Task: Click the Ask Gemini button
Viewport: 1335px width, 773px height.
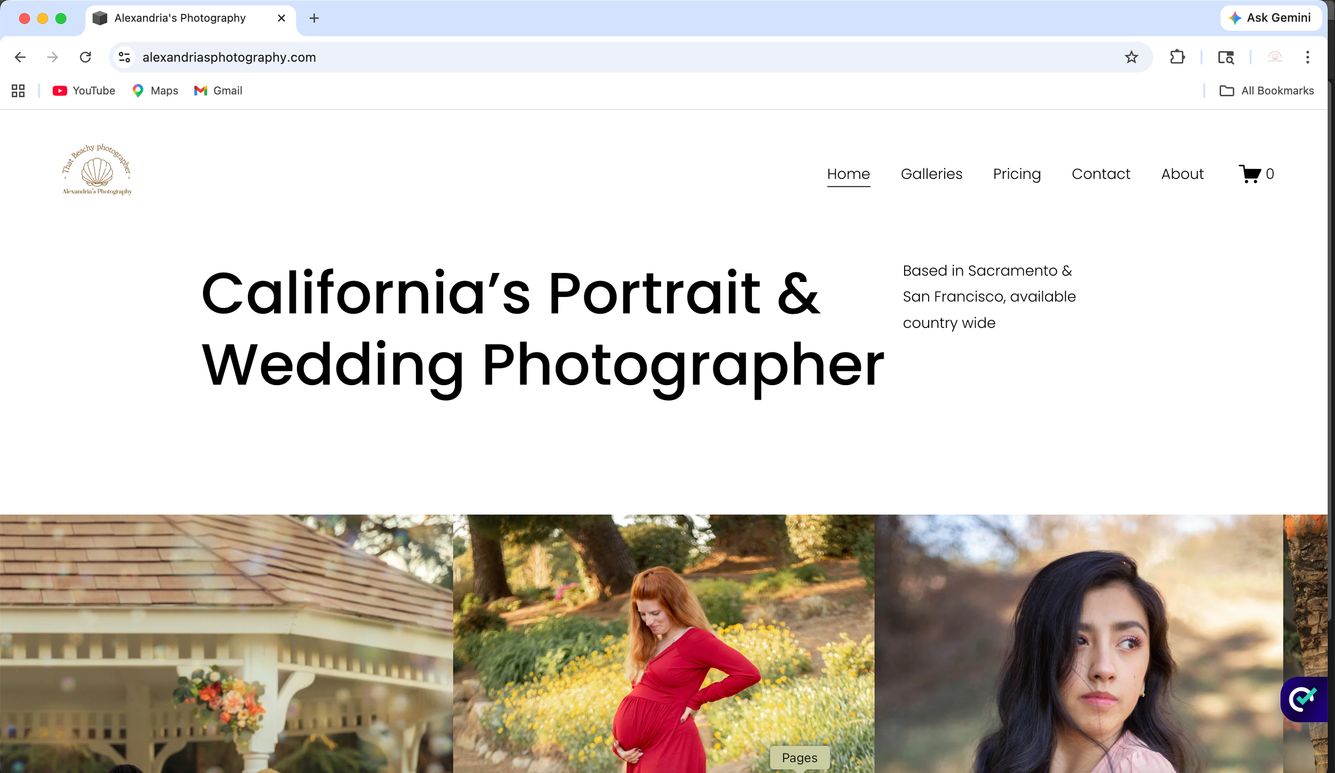Action: click(1271, 18)
